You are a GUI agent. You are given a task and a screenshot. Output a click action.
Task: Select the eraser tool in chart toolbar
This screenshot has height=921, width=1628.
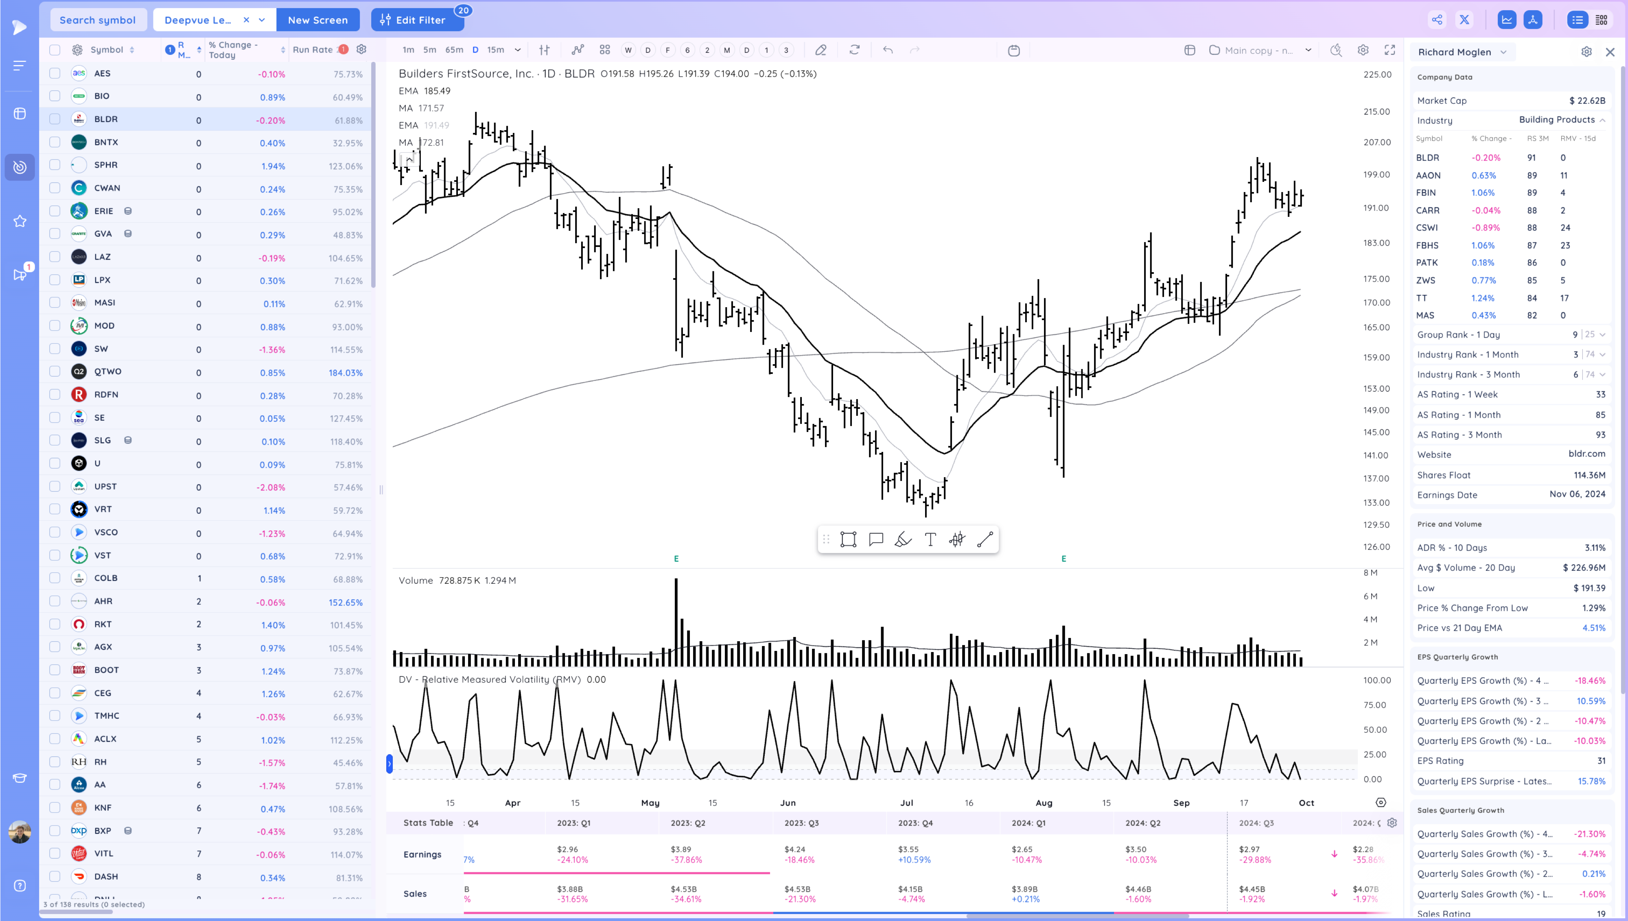click(x=821, y=50)
